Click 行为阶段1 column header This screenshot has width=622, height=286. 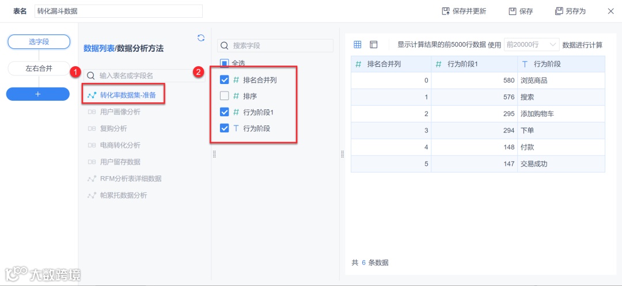pos(475,64)
